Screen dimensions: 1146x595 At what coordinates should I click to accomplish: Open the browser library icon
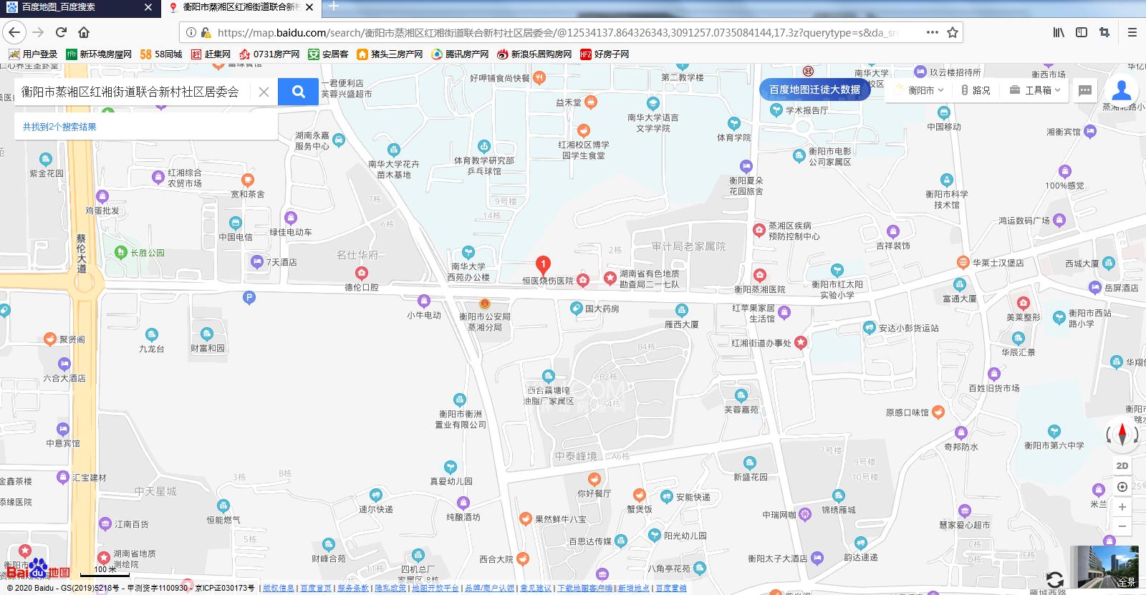[1059, 32]
